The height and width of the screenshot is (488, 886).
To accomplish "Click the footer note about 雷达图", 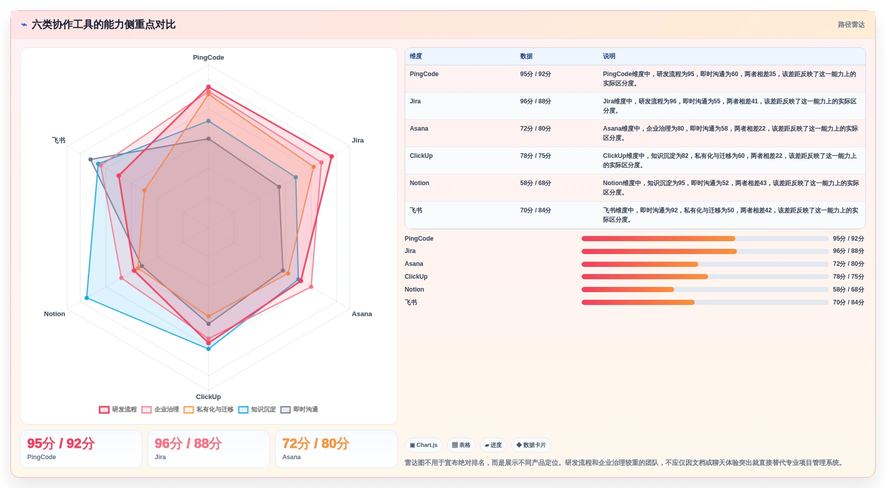I will click(625, 463).
